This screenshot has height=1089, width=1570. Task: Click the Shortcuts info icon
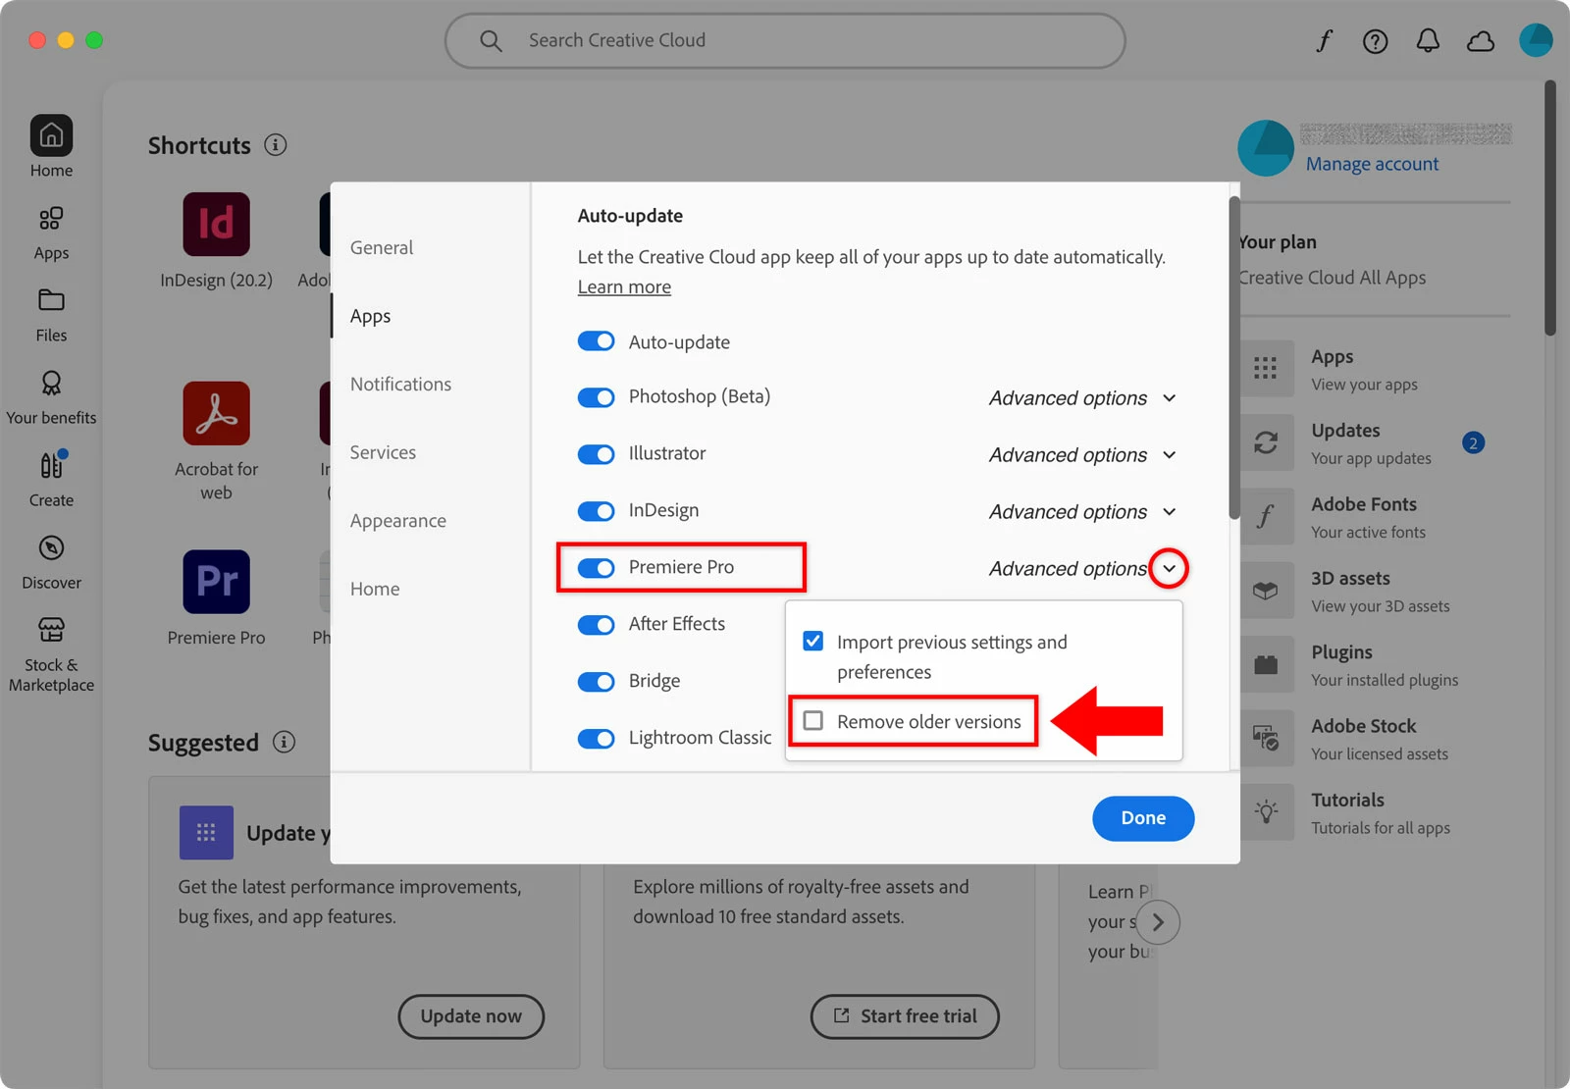276,145
